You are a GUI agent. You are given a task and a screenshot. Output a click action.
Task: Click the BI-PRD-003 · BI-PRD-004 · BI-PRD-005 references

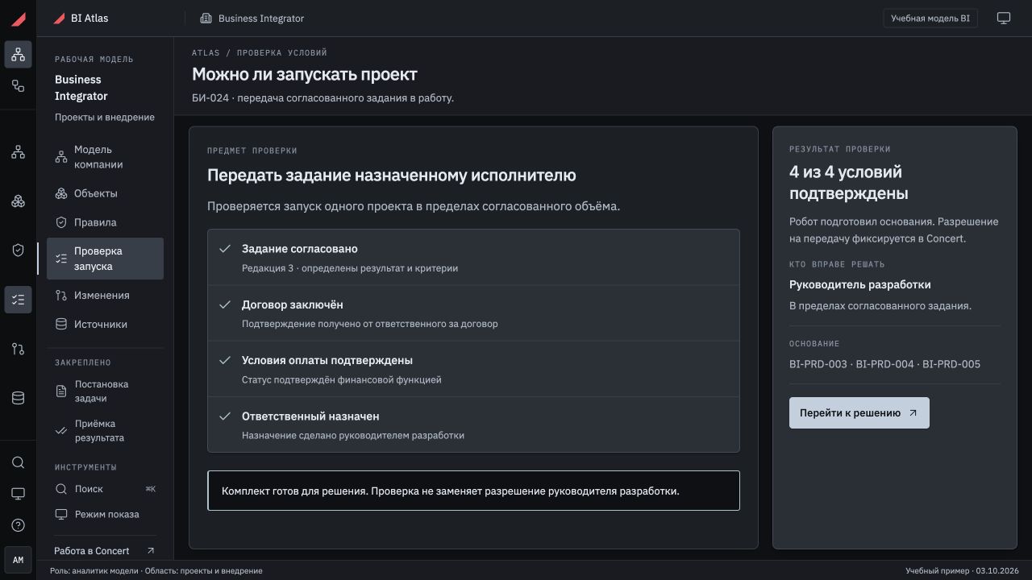pos(884,364)
